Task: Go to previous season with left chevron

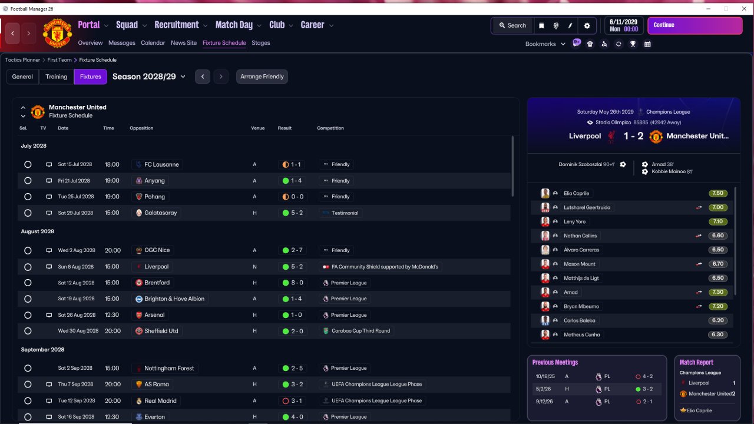Action: coord(203,77)
